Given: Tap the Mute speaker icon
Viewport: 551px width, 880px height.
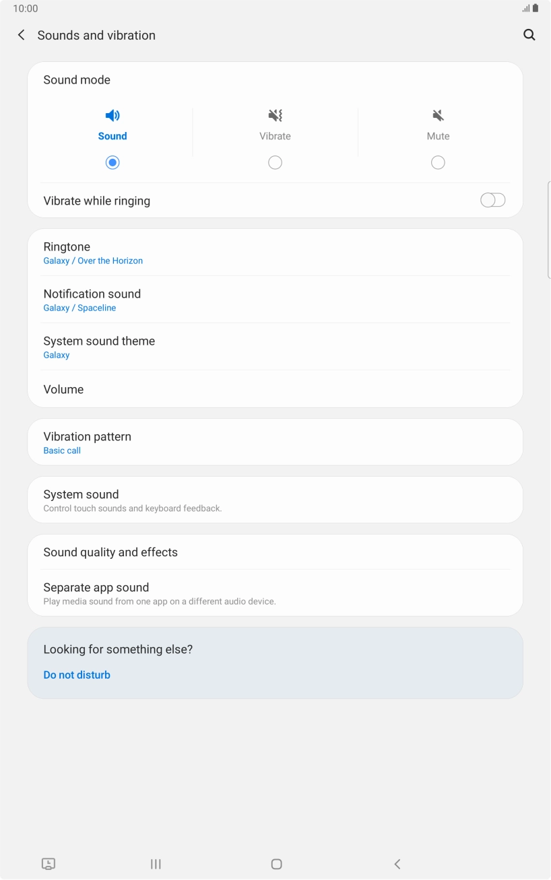Looking at the screenshot, I should pos(438,115).
